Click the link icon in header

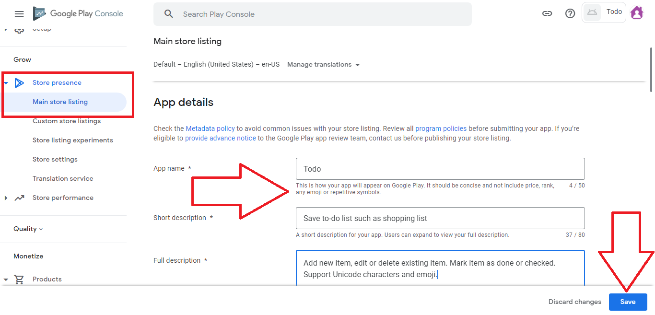547,14
